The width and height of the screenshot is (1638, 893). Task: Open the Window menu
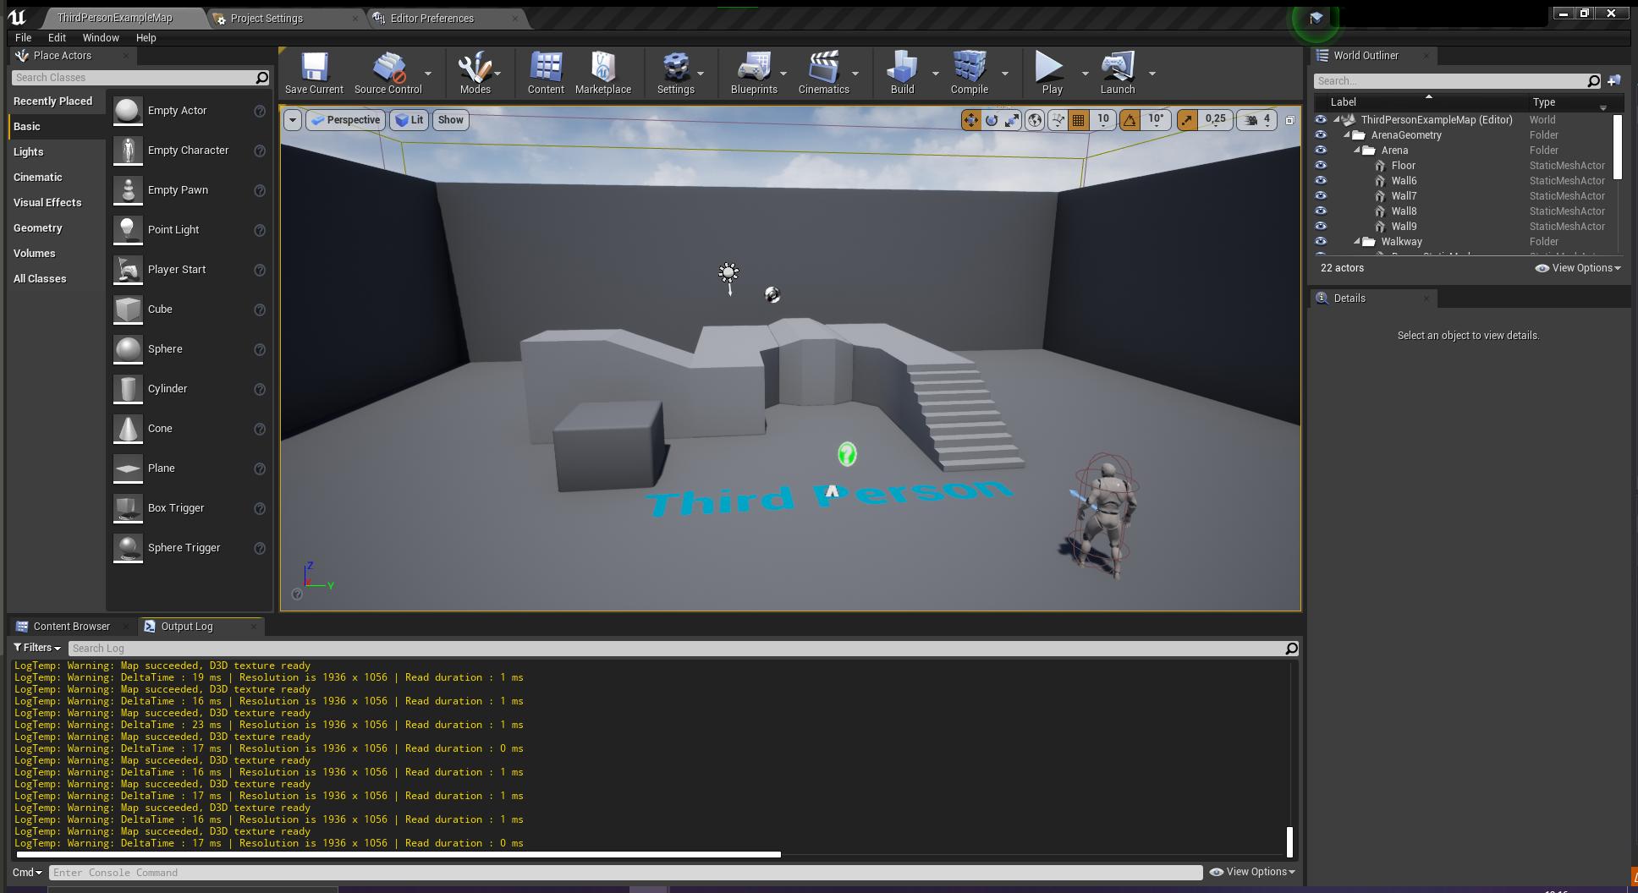tap(101, 38)
